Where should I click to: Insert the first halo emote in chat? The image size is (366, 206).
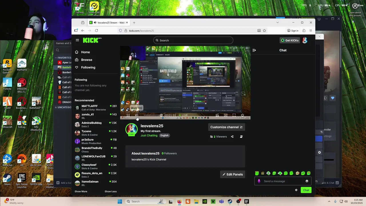[257, 173]
